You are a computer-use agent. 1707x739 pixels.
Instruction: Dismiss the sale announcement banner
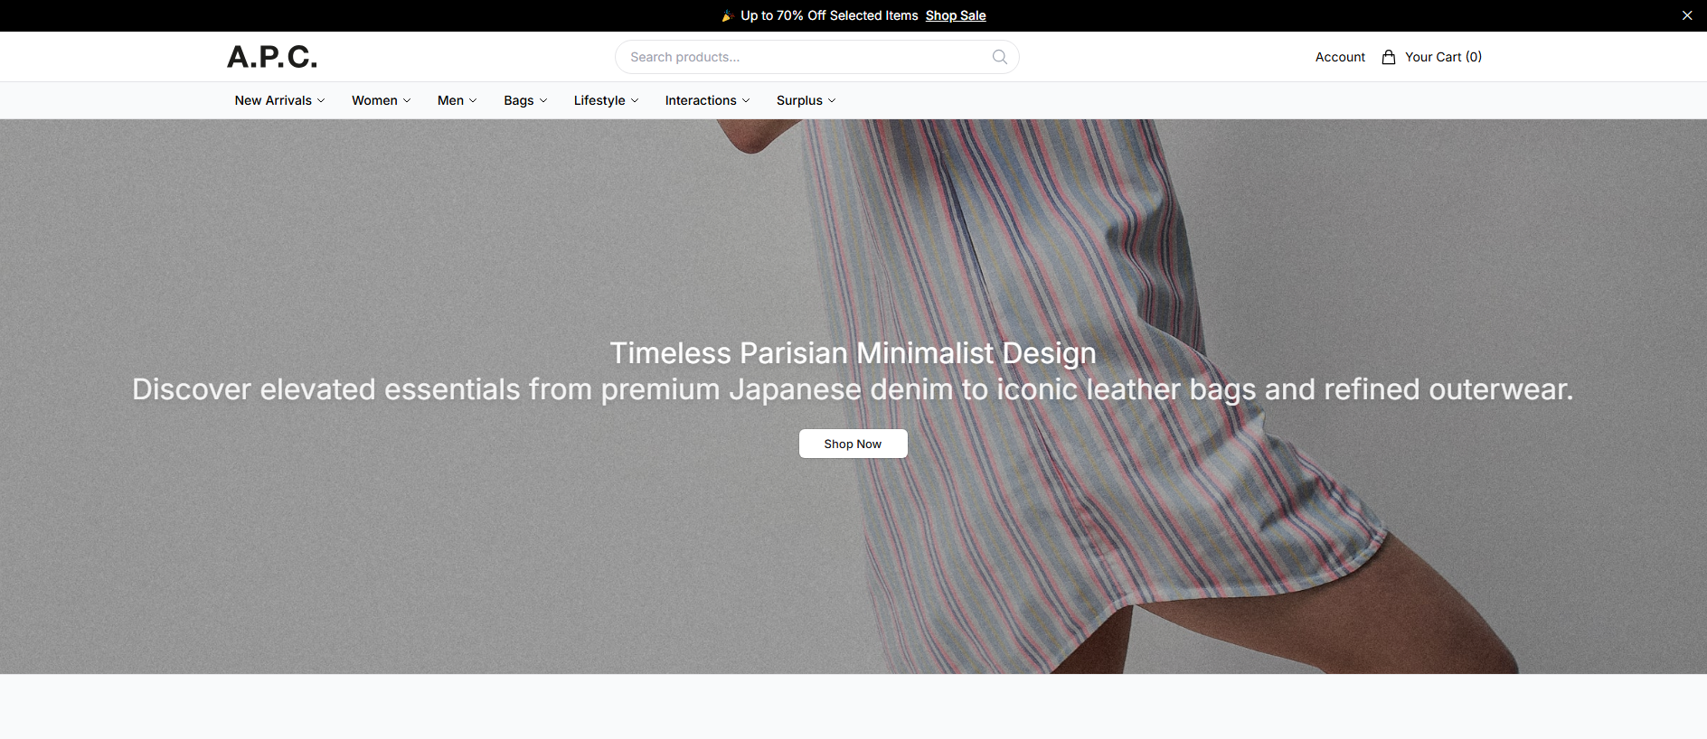[x=1687, y=15]
